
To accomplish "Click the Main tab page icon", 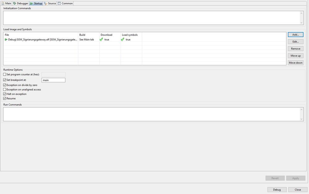I will click(3, 3).
